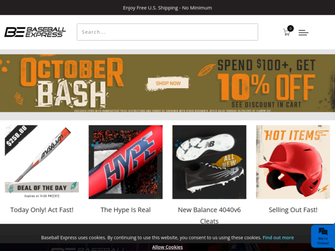Open the Hype bat image

coord(126,162)
